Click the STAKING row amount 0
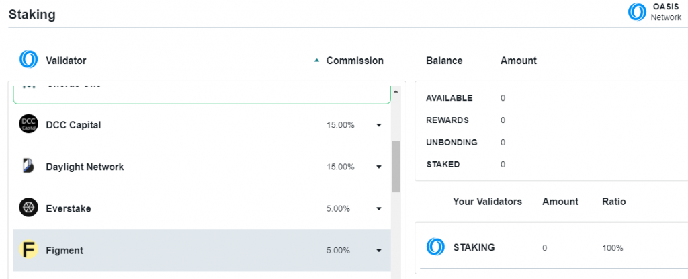 tap(544, 248)
